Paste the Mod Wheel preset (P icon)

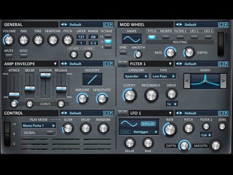[226, 25]
